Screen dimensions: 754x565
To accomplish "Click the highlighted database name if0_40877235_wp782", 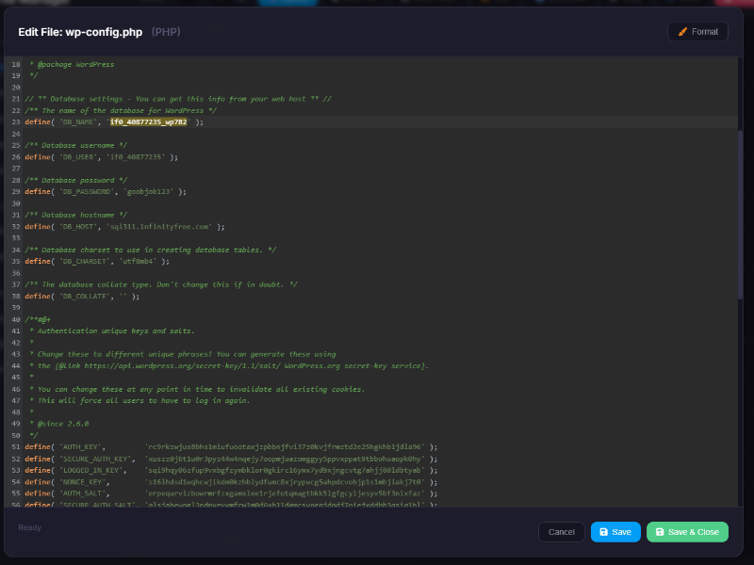I will click(x=149, y=122).
